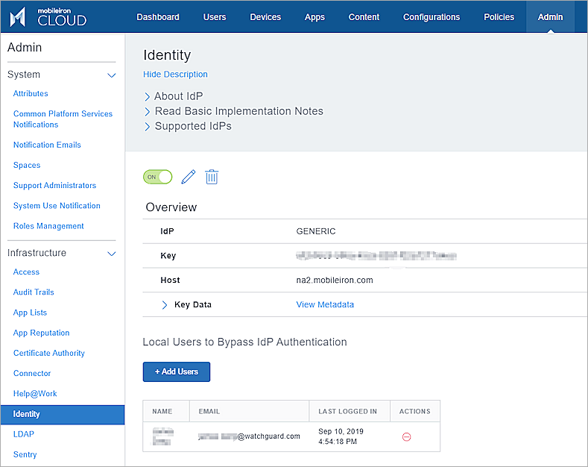Go to the Policies tab
The width and height of the screenshot is (588, 467).
[x=499, y=17]
